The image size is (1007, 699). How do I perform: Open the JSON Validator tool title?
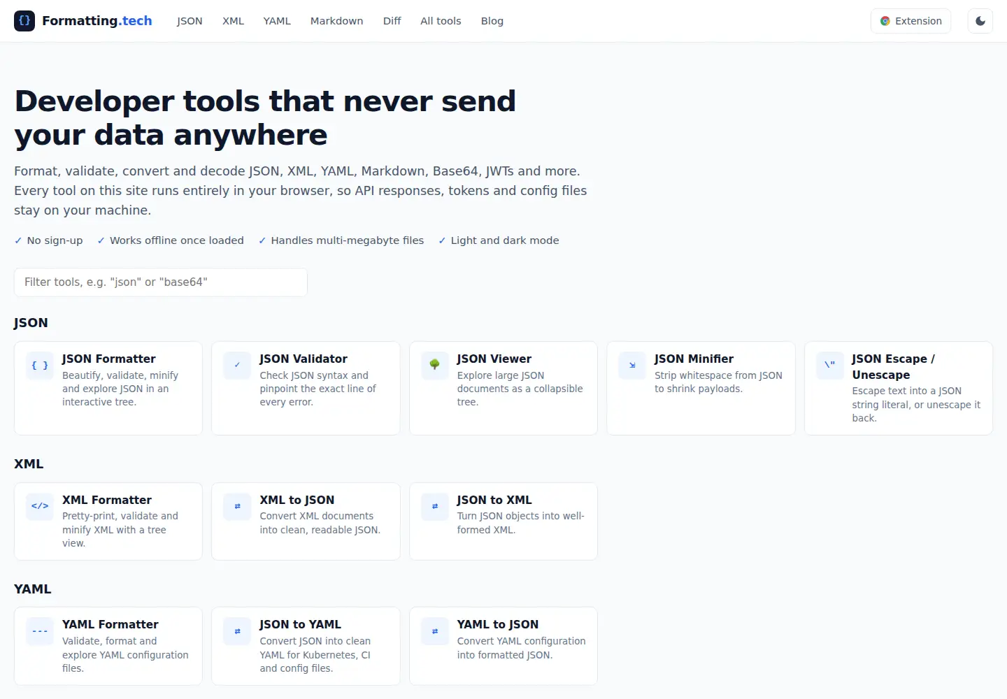click(x=303, y=359)
